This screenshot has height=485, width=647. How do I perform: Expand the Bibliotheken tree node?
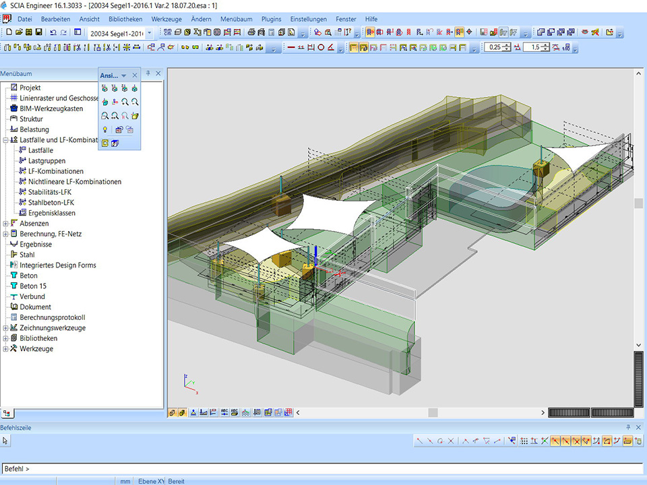pyautogui.click(x=6, y=338)
